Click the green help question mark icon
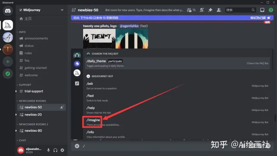 (x=270, y=10)
